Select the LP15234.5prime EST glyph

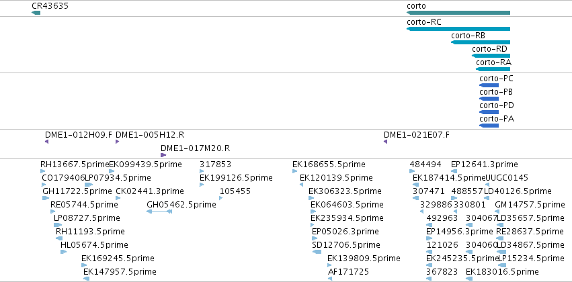click(x=502, y=266)
